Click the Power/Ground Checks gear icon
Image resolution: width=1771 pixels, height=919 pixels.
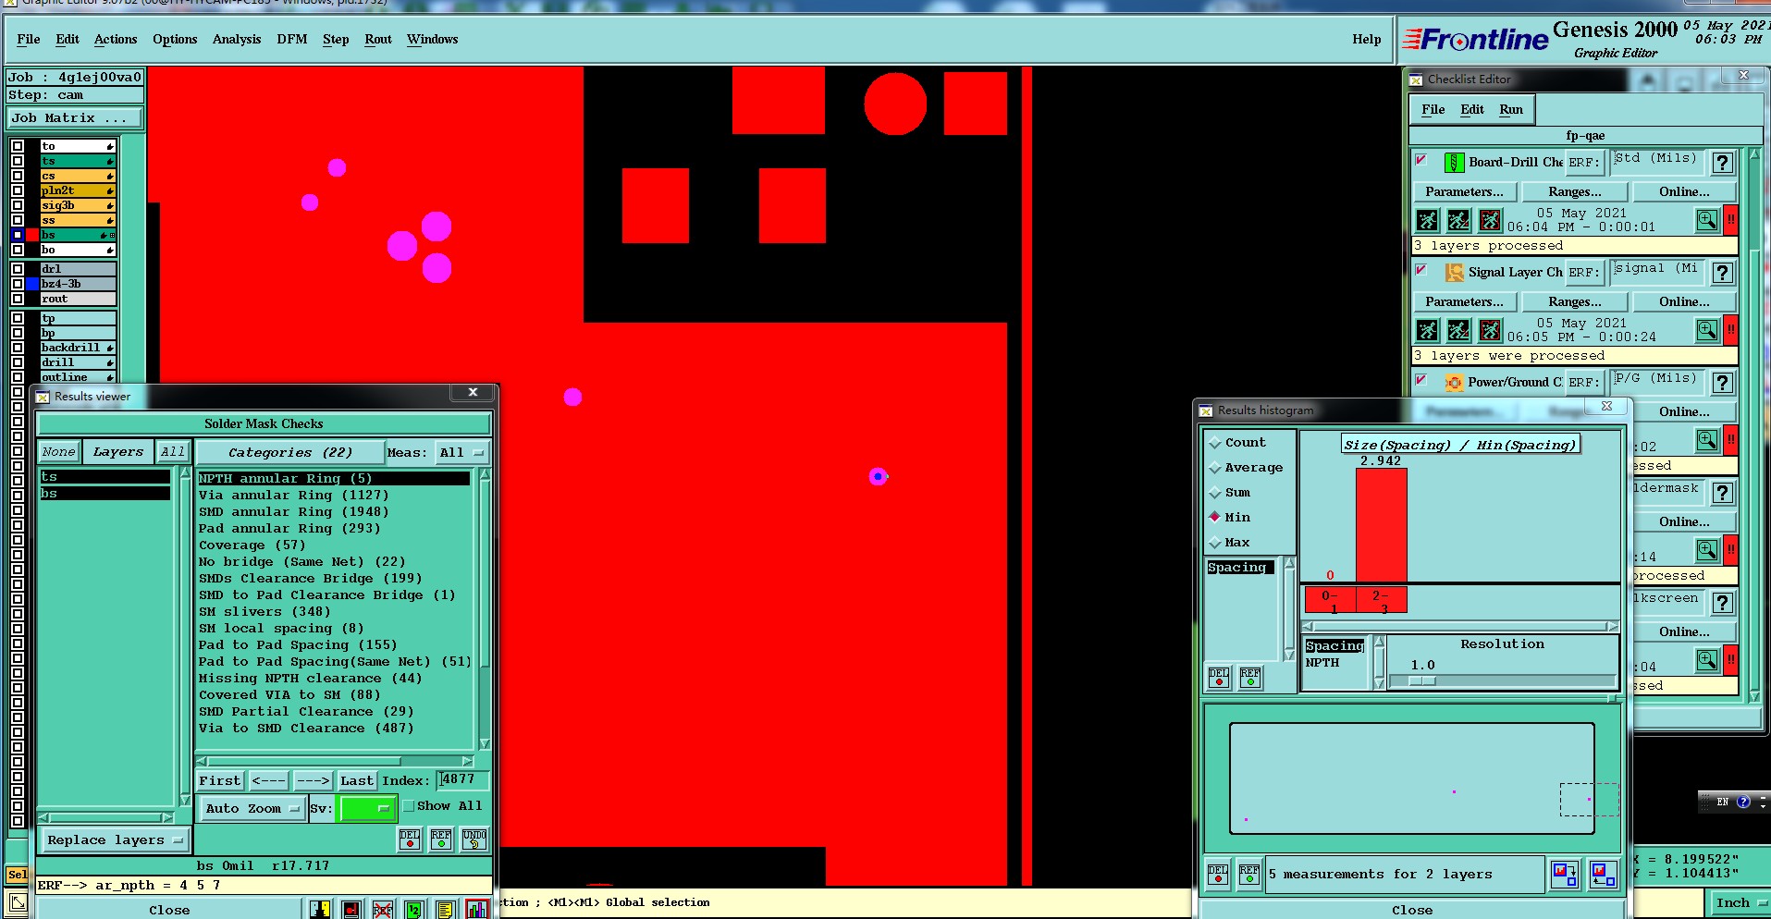(1454, 382)
